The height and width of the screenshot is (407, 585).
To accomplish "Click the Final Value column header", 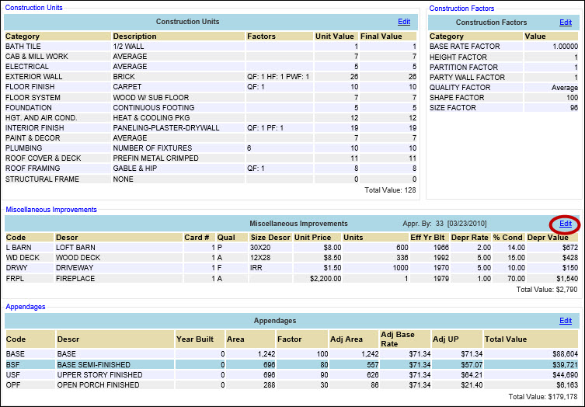I will 381,36.
